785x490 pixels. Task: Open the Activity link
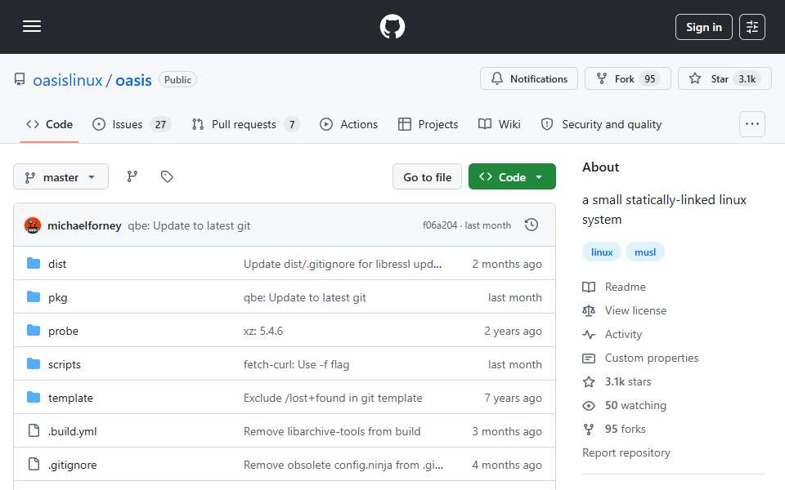pyautogui.click(x=612, y=335)
